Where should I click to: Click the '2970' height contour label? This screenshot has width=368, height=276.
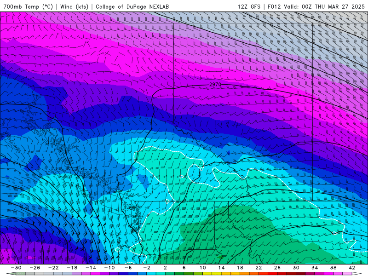point(215,84)
